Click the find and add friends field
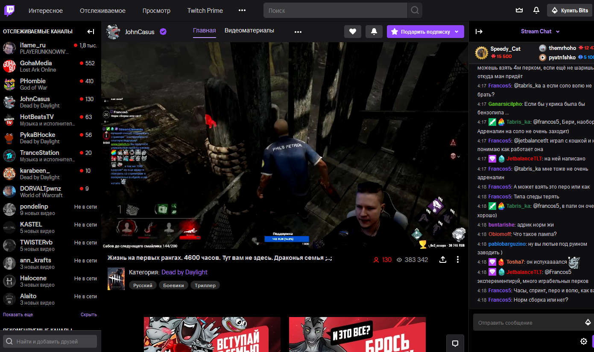594x352 pixels. pyautogui.click(x=50, y=341)
